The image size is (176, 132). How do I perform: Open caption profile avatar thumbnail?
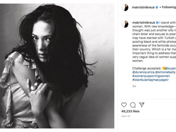tap(125, 24)
